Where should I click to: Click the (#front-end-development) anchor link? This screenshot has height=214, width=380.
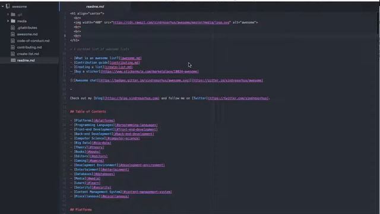136,130
